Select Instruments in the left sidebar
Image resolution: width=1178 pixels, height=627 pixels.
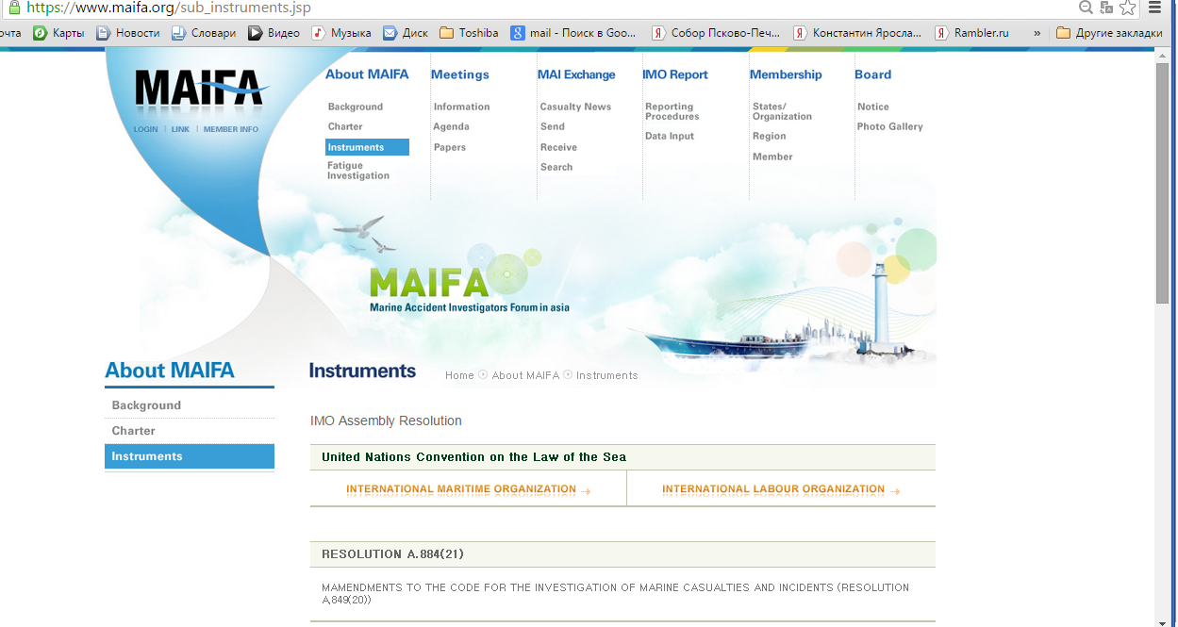190,456
